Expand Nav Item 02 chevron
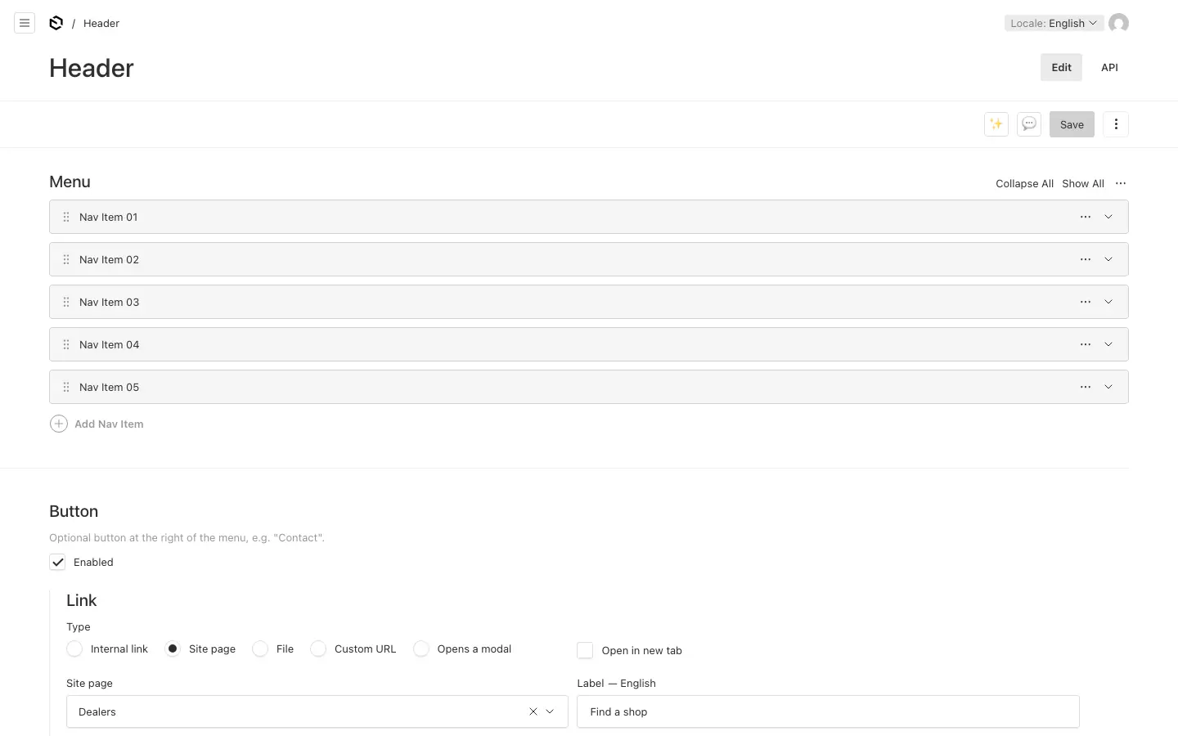The height and width of the screenshot is (736, 1178). tap(1108, 259)
